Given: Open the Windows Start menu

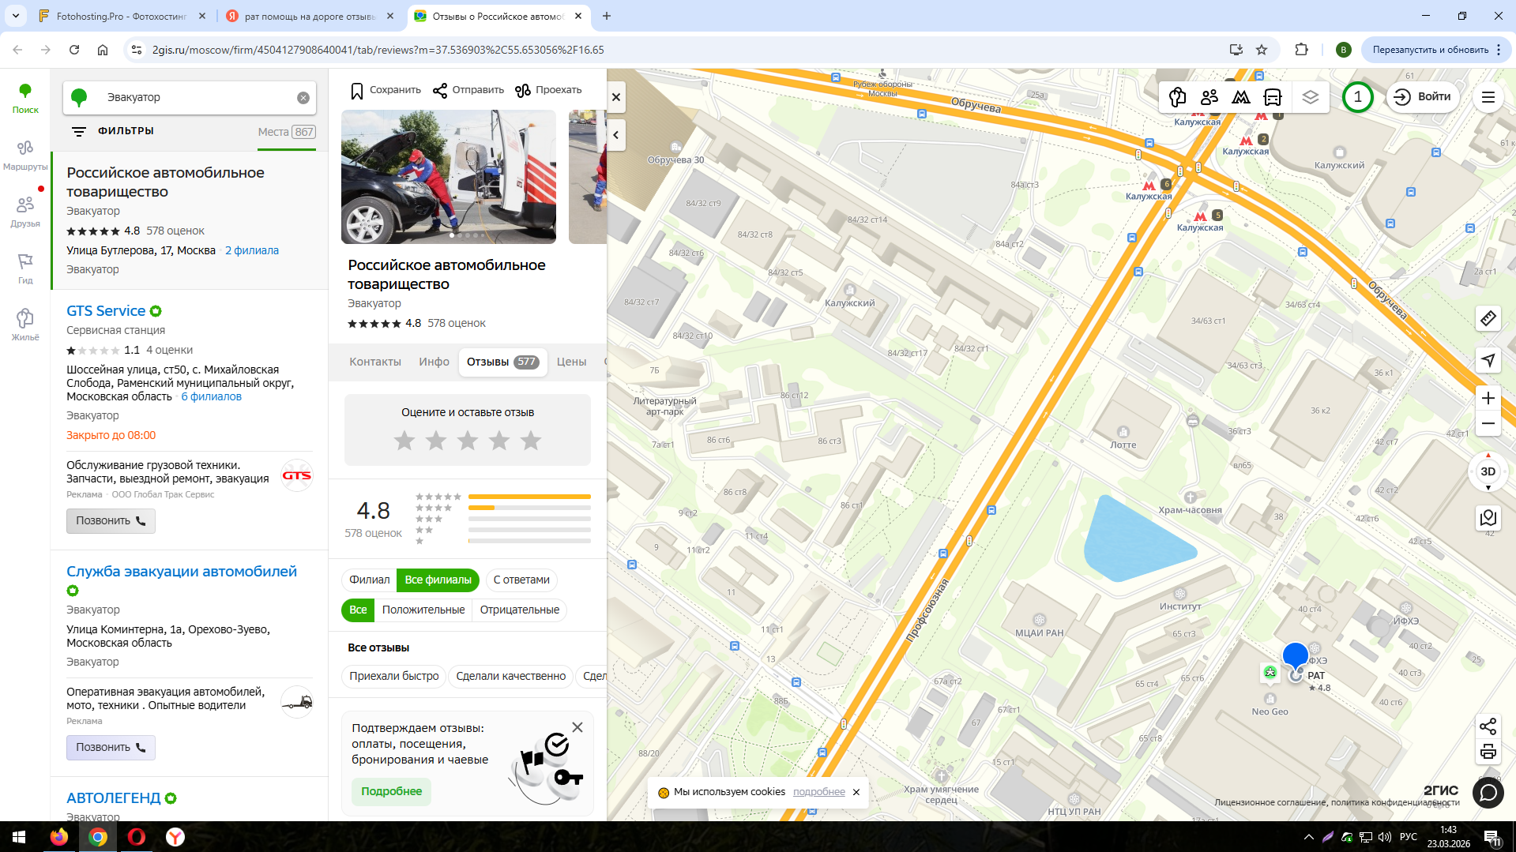Looking at the screenshot, I should coord(19,837).
